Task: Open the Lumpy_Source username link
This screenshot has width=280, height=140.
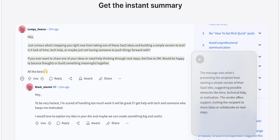Action: click(37, 29)
